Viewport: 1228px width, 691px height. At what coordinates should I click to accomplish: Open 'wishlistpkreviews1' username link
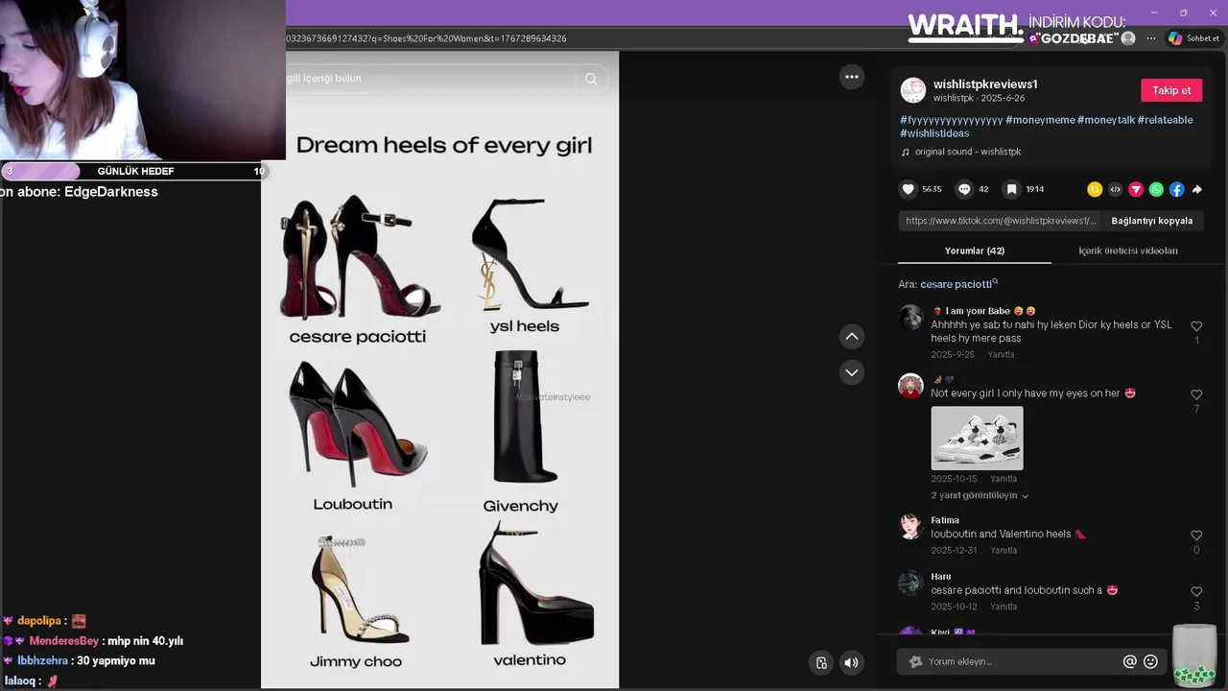click(985, 84)
